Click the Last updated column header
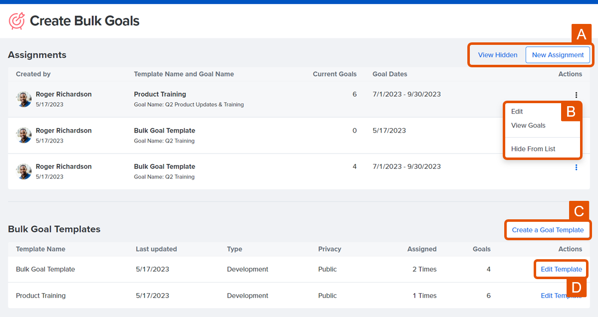598x317 pixels. tap(156, 249)
